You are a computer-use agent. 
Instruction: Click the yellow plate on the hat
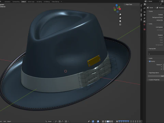(94, 61)
